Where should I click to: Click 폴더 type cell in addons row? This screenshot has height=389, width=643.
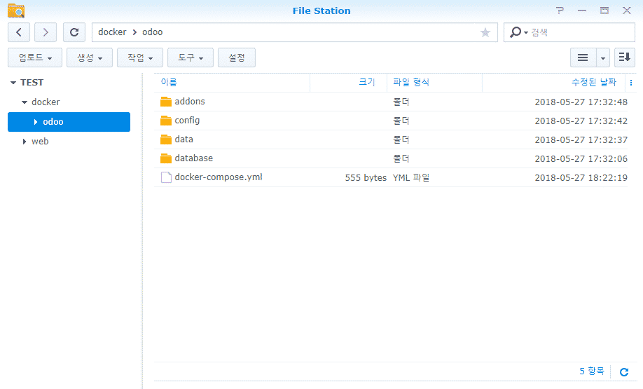[x=401, y=102]
